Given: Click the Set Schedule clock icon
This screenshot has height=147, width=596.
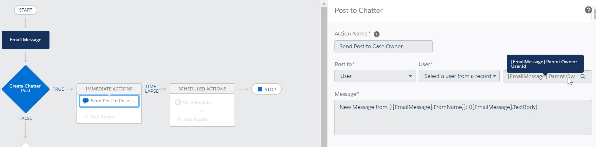Looking at the screenshot, I should click(178, 103).
